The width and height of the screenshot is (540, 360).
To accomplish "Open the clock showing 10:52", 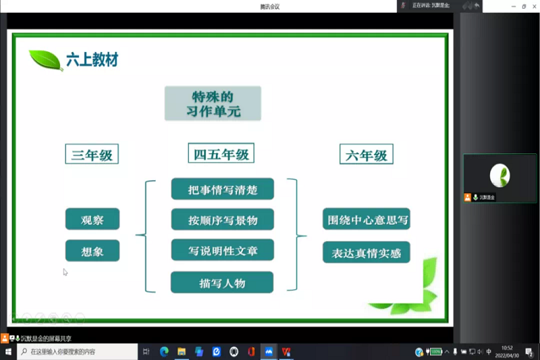I will (507, 352).
